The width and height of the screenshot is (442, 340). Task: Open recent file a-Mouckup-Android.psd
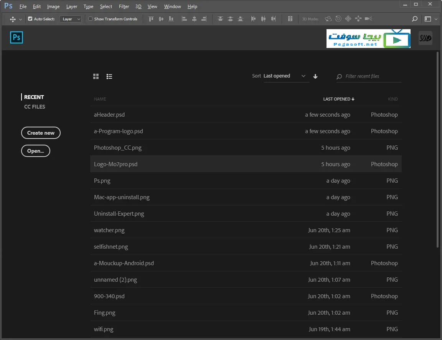point(246,263)
